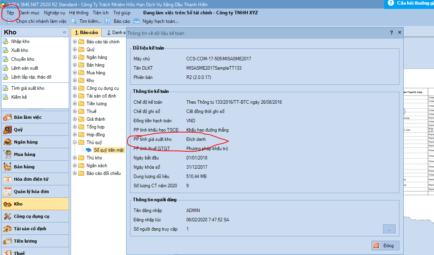The height and width of the screenshot is (255, 434).
Task: Switch to the Báo cáo tab
Action: pyautogui.click(x=87, y=33)
